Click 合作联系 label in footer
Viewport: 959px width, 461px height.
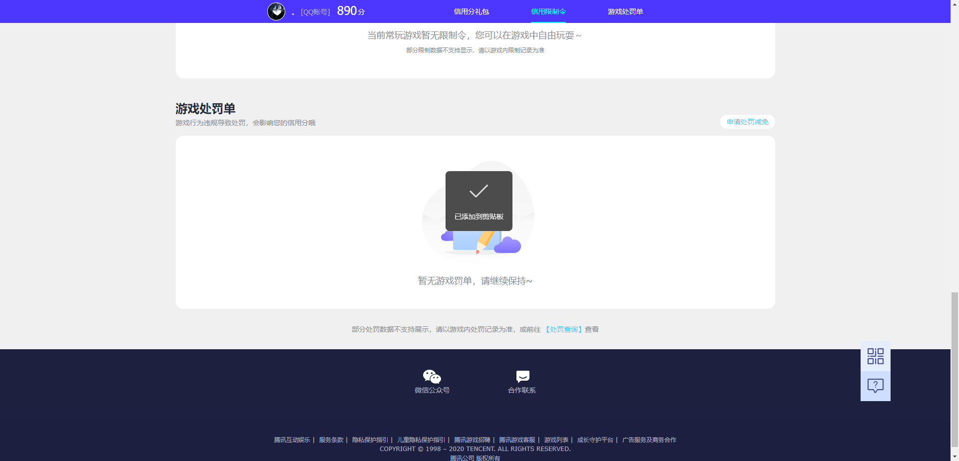click(x=522, y=390)
